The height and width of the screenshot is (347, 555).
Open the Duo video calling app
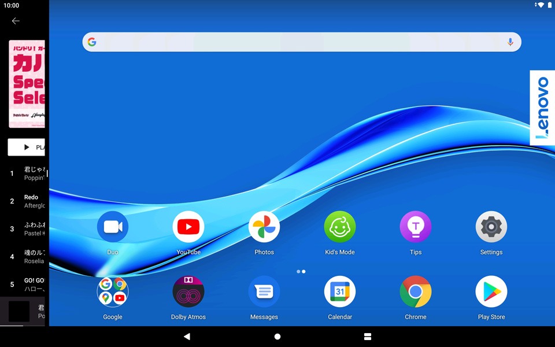113,227
